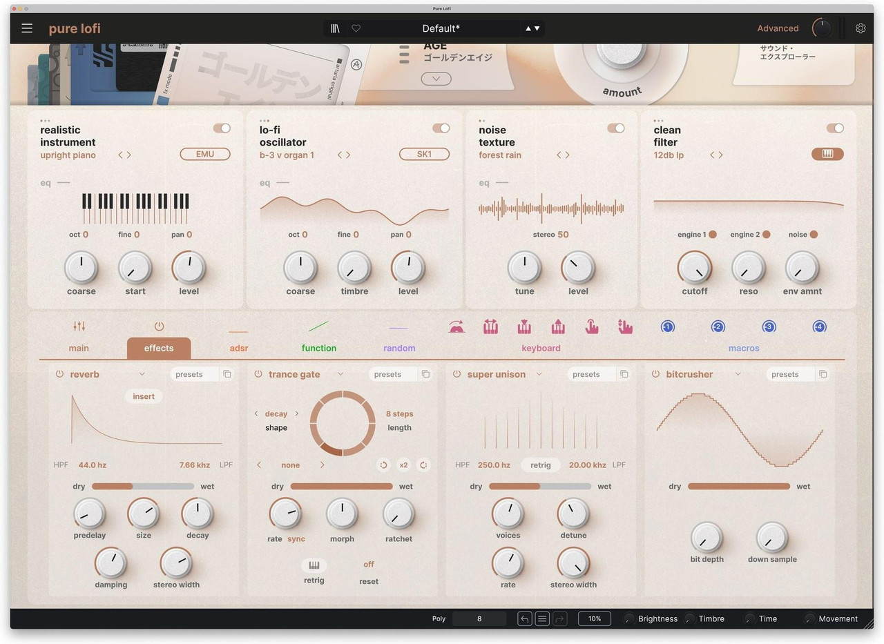Expand the super unison effect type dropdown
This screenshot has height=644, width=884.
point(539,374)
